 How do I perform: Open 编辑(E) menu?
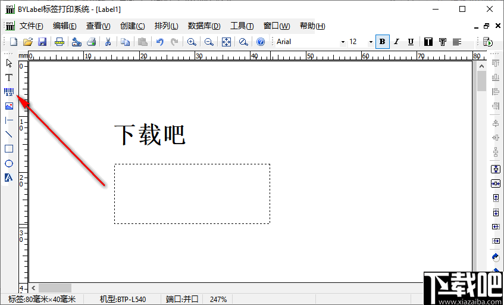point(65,26)
